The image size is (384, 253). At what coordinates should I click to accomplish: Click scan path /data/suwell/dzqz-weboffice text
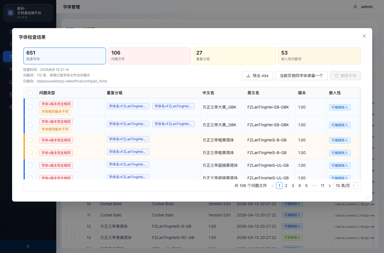pos(72,81)
